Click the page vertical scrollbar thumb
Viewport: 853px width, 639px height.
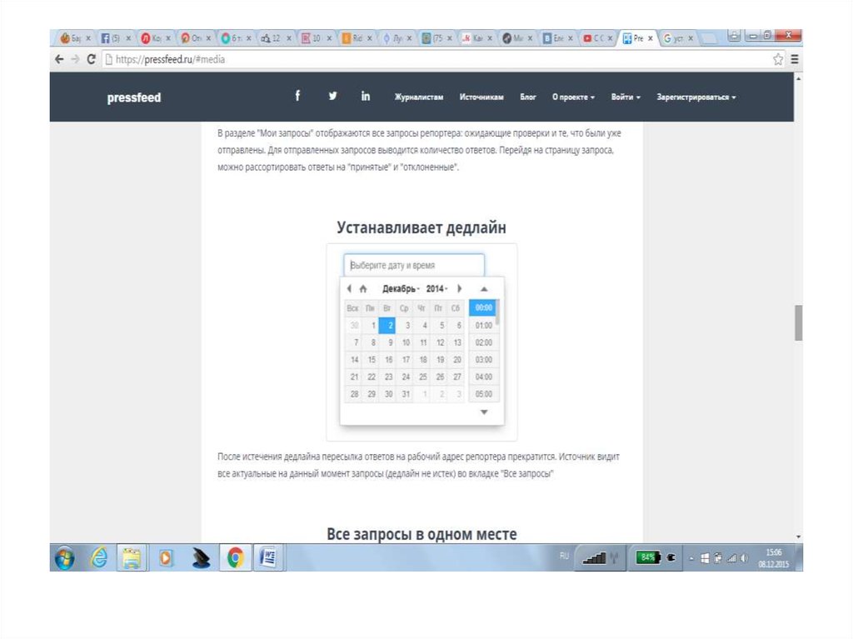(x=798, y=322)
